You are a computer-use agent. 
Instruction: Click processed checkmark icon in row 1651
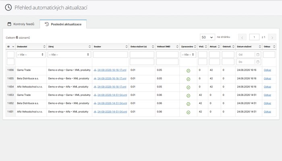[188, 112]
